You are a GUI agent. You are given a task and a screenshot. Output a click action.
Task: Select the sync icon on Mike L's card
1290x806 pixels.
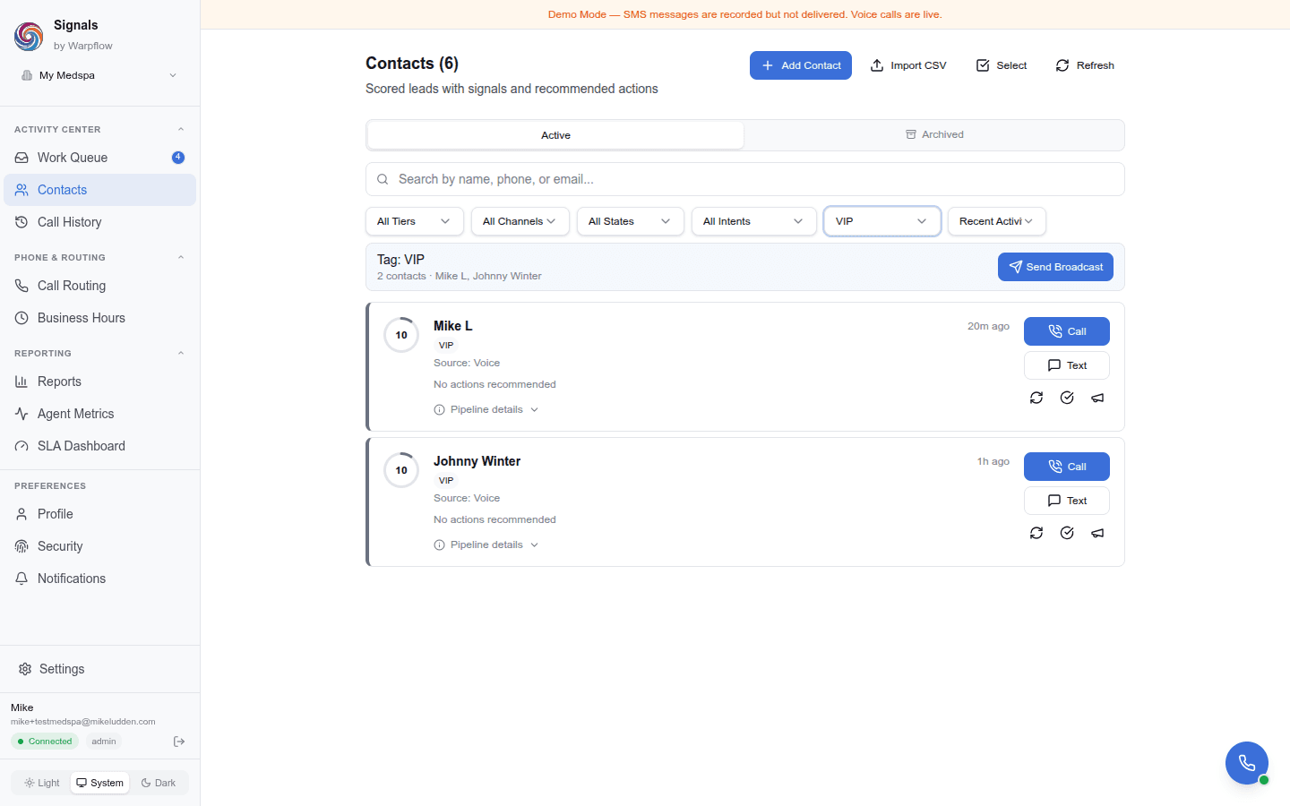coord(1036,398)
